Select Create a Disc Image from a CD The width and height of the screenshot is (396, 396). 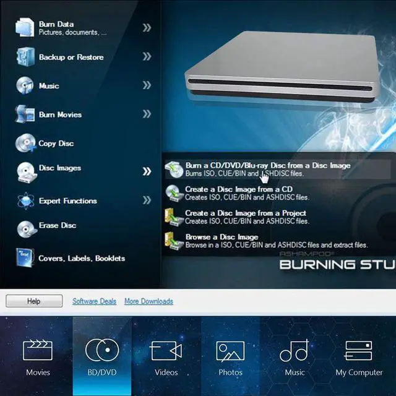[x=239, y=189]
